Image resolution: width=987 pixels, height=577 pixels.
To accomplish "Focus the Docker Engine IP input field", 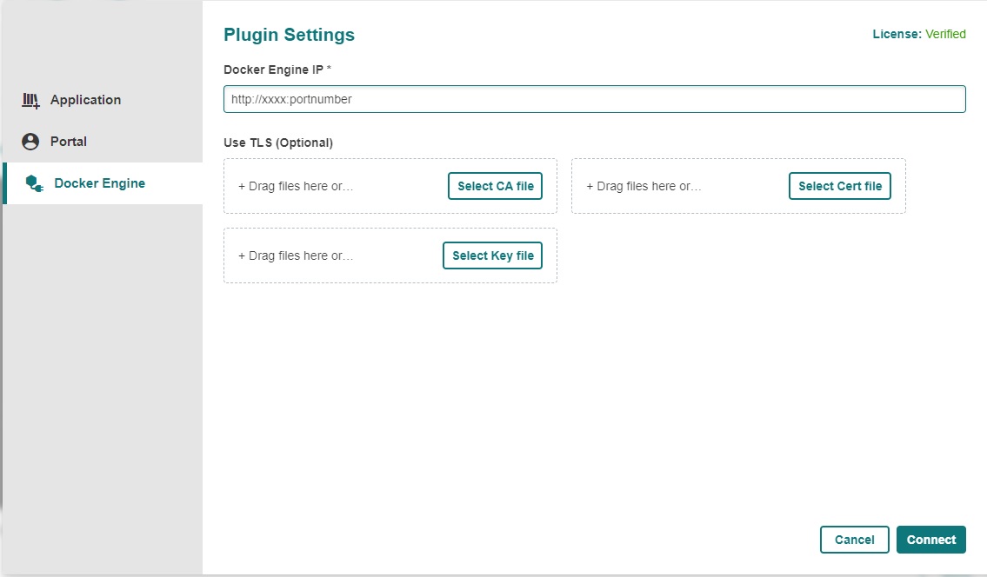I will (594, 99).
